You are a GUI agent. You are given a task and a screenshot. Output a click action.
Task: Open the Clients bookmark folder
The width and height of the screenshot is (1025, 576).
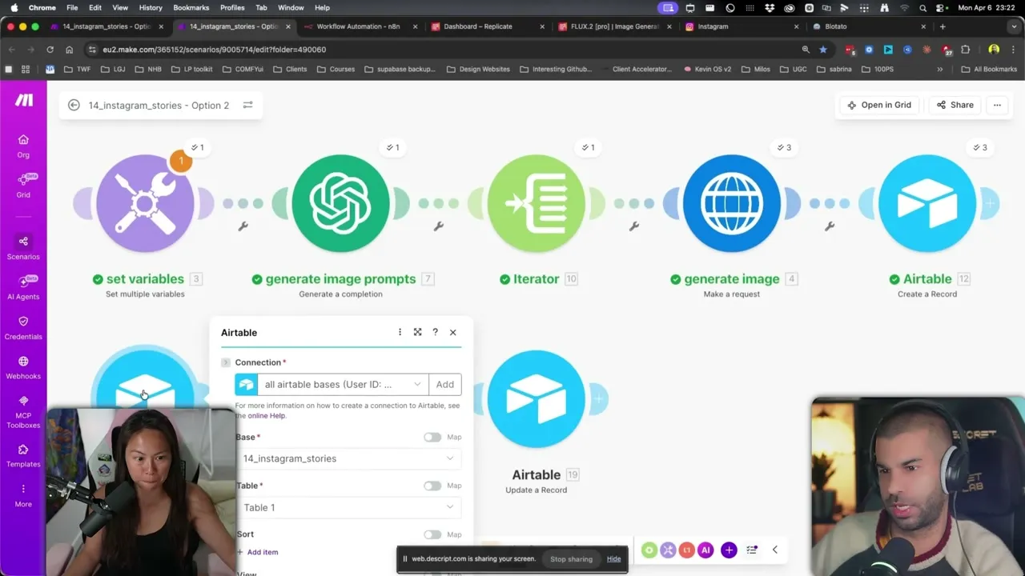pyautogui.click(x=289, y=69)
